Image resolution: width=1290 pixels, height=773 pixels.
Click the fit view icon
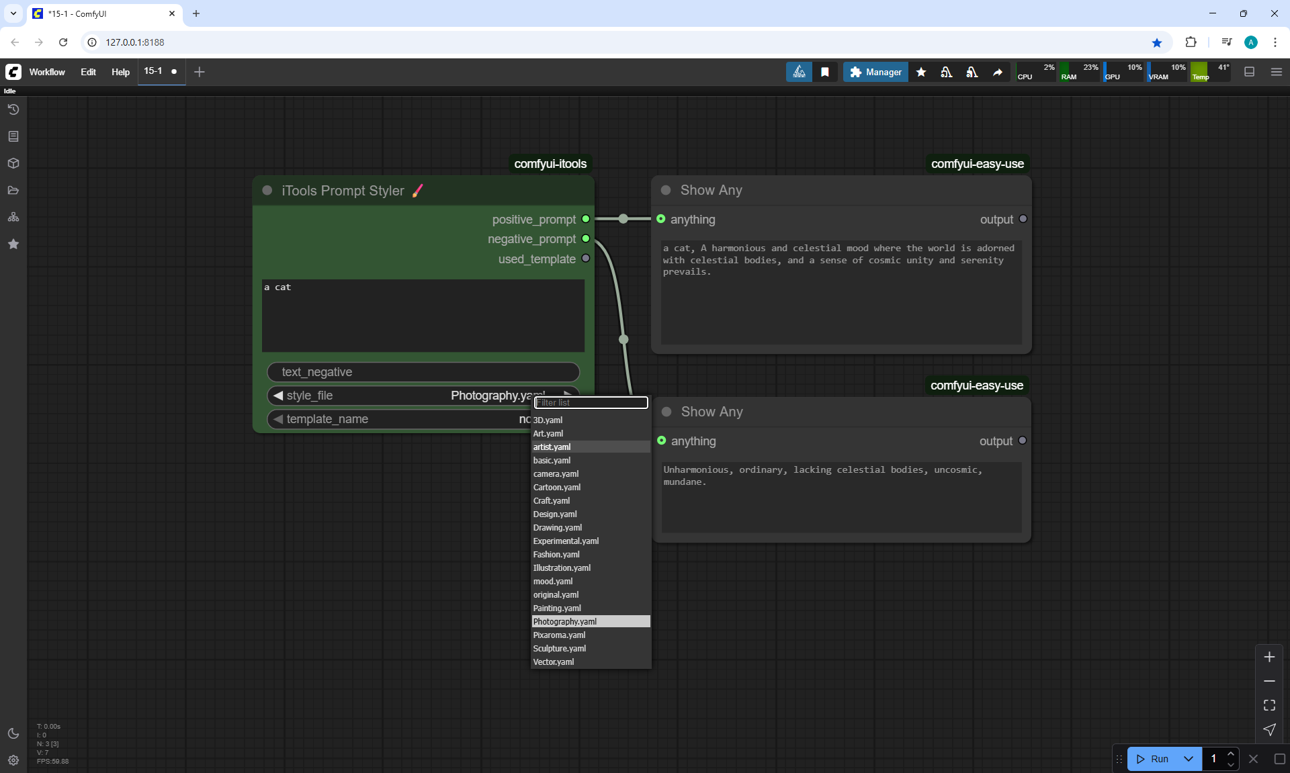pos(1269,705)
